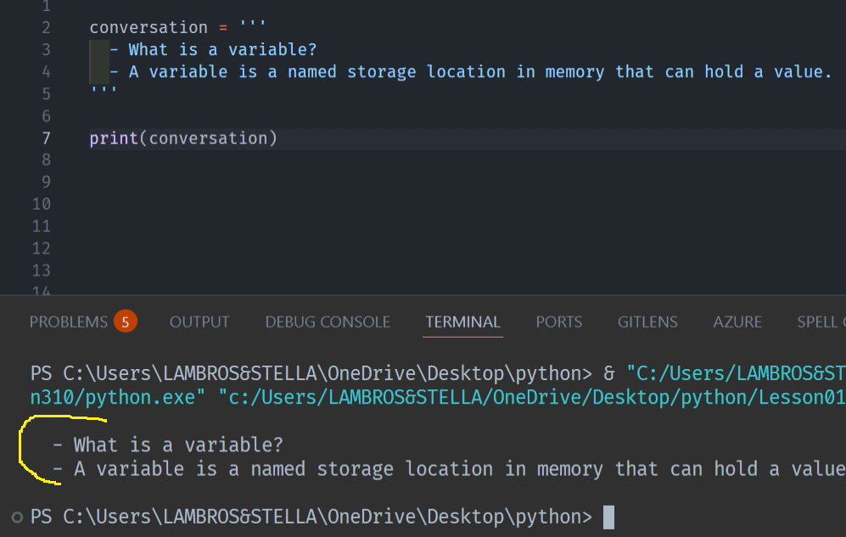Open the DEBUG CONSOLE tab
846x537 pixels.
pos(328,322)
